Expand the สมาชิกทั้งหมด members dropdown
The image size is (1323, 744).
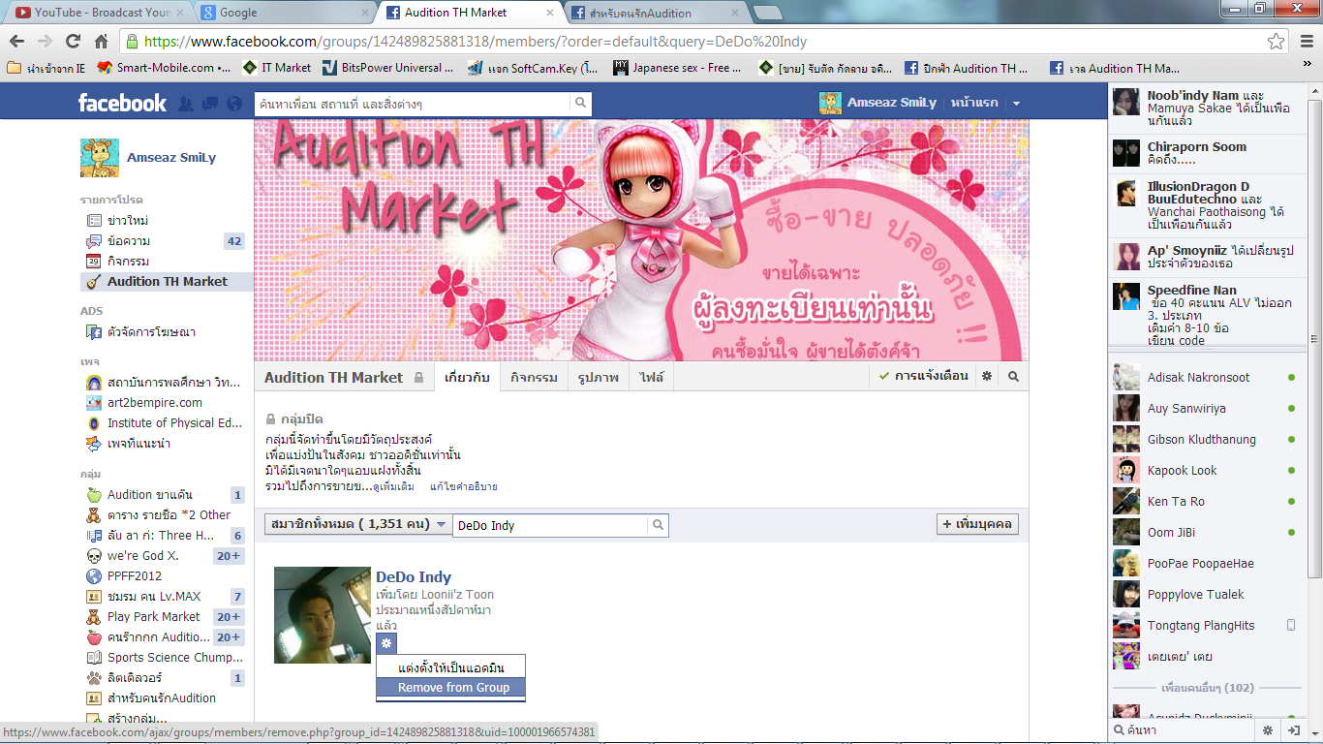(357, 525)
